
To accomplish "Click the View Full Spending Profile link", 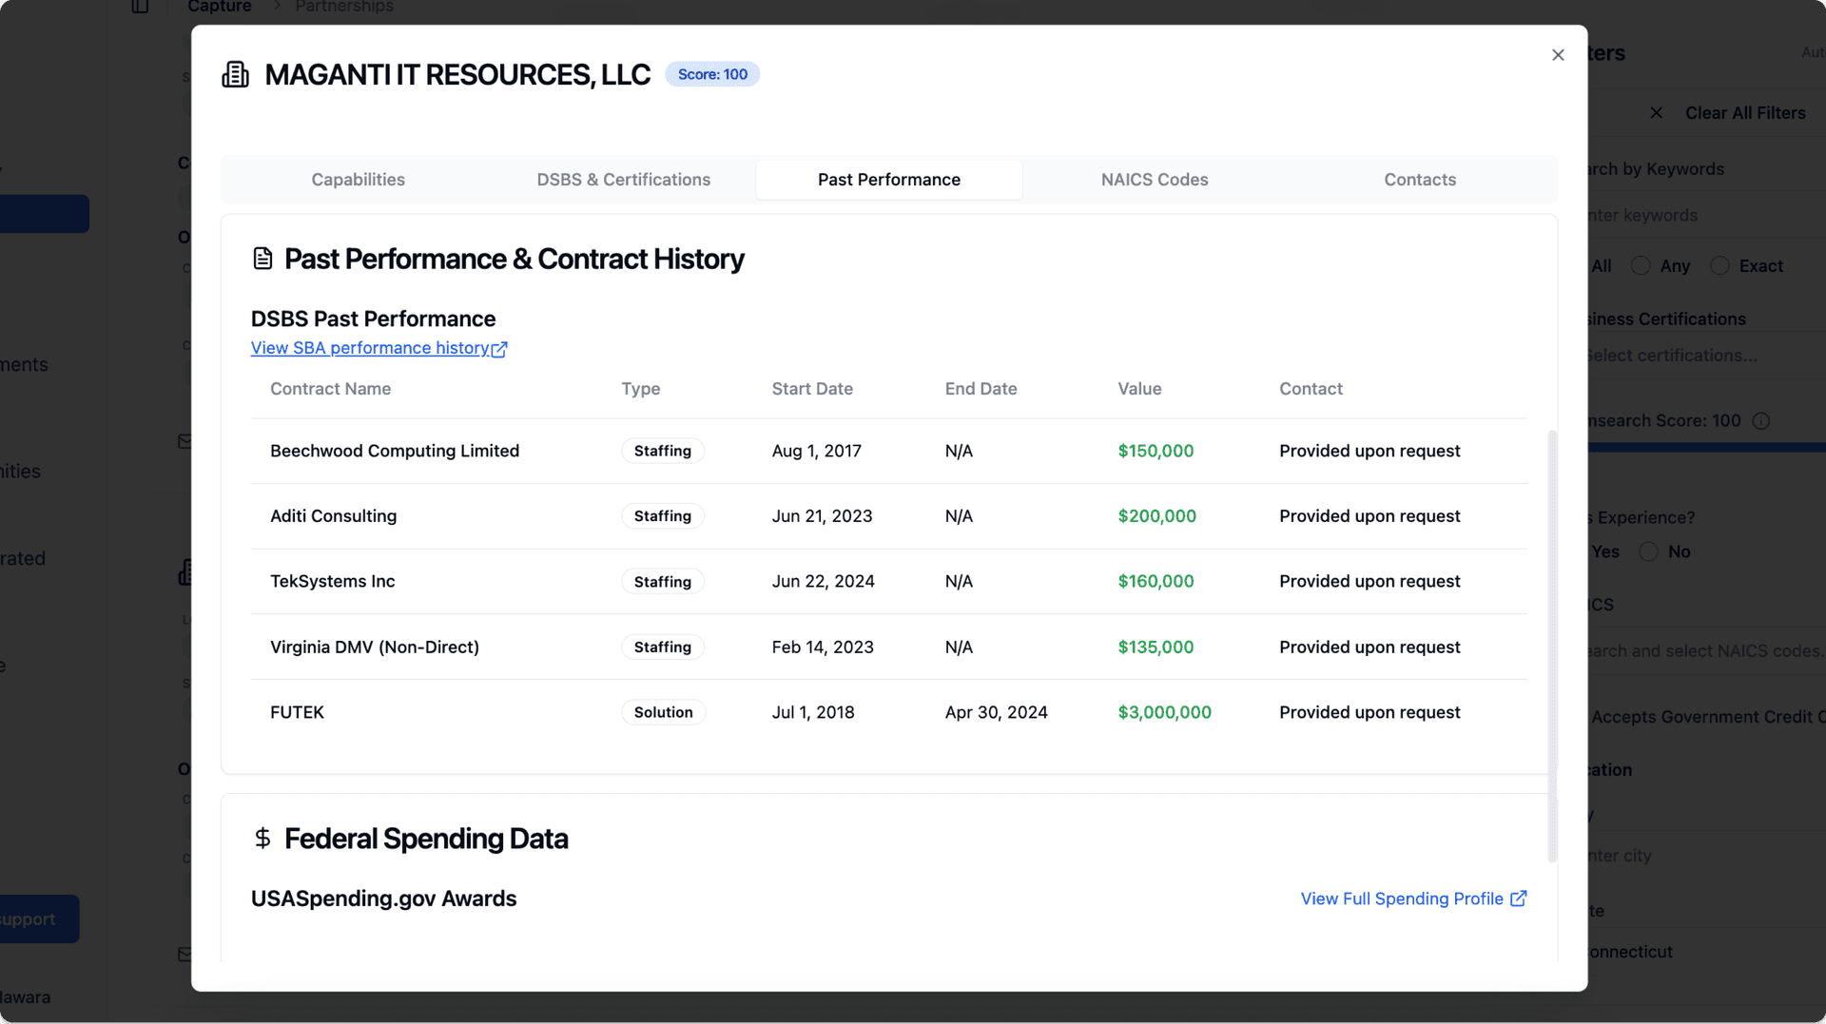I will (x=1401, y=898).
